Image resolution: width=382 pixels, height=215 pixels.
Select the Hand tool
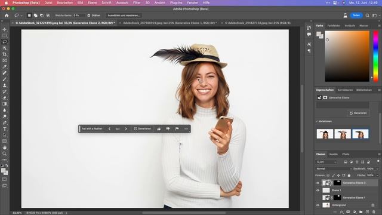4,148
